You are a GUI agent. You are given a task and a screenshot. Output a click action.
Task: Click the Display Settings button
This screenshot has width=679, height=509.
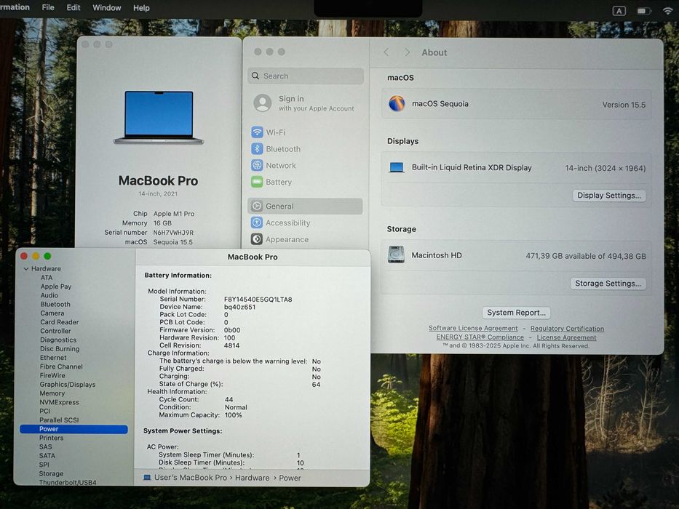point(609,195)
